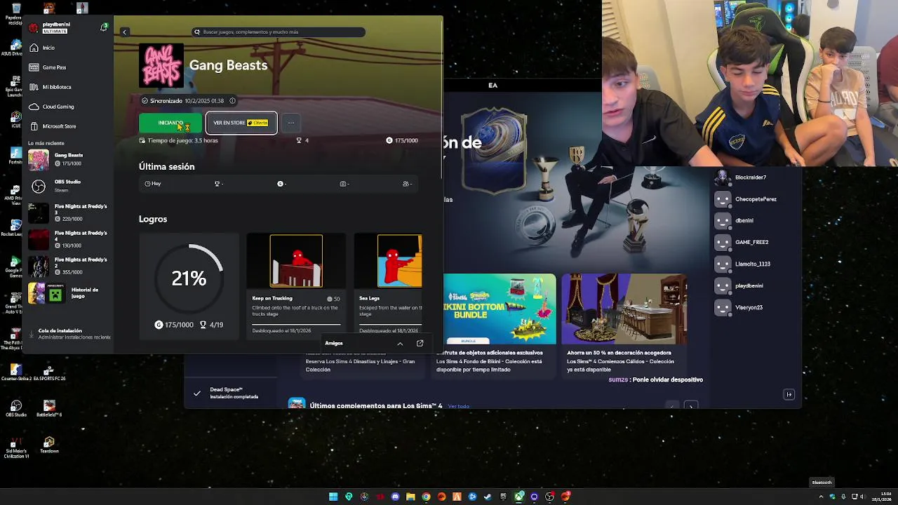Pop out the Amigos panel window
Viewport: 898px width, 505px height.
[x=420, y=344]
